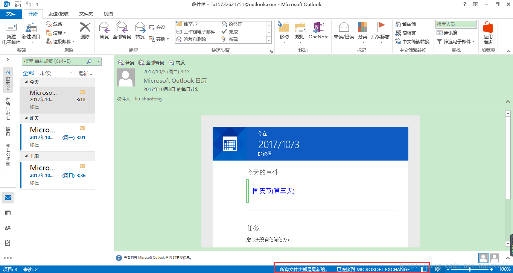
Task: Click the Forward (转发) ribbon icon
Action: pyautogui.click(x=140, y=27)
